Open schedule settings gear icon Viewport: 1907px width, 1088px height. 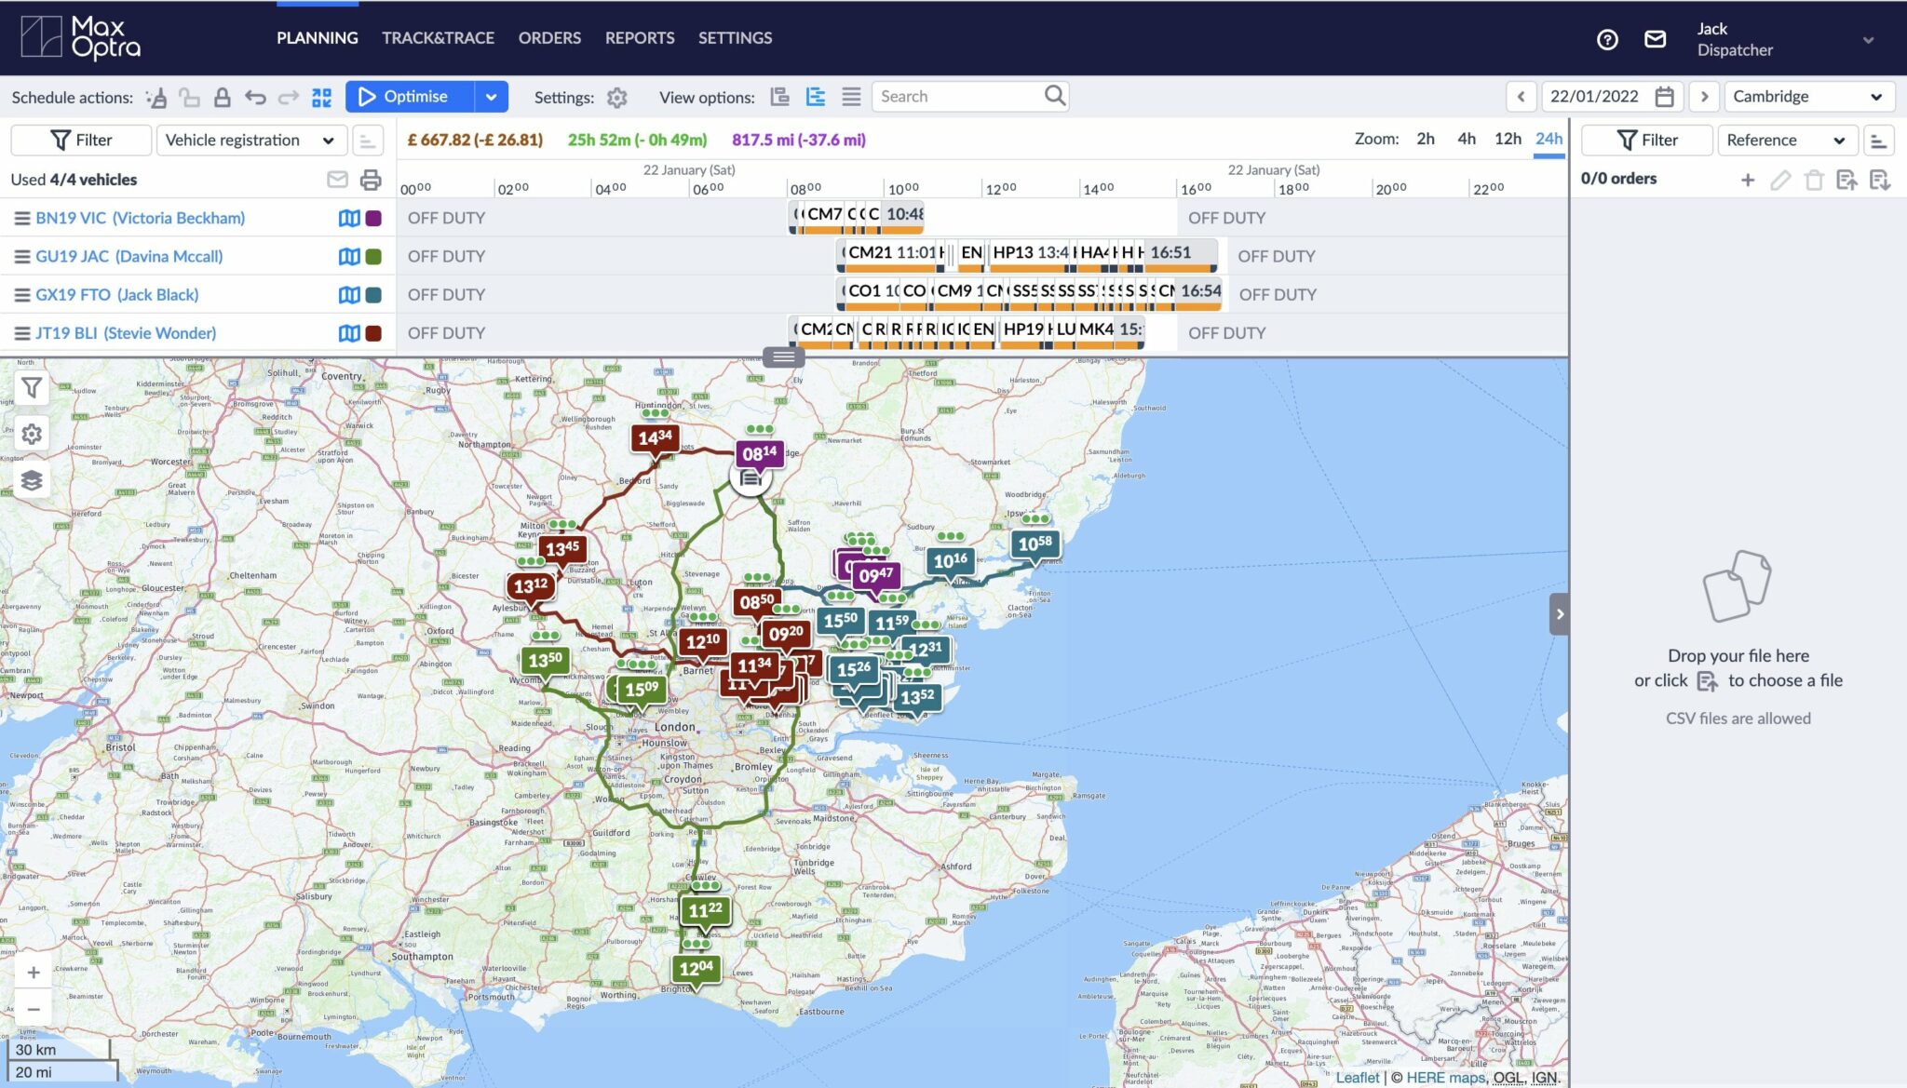coord(616,98)
